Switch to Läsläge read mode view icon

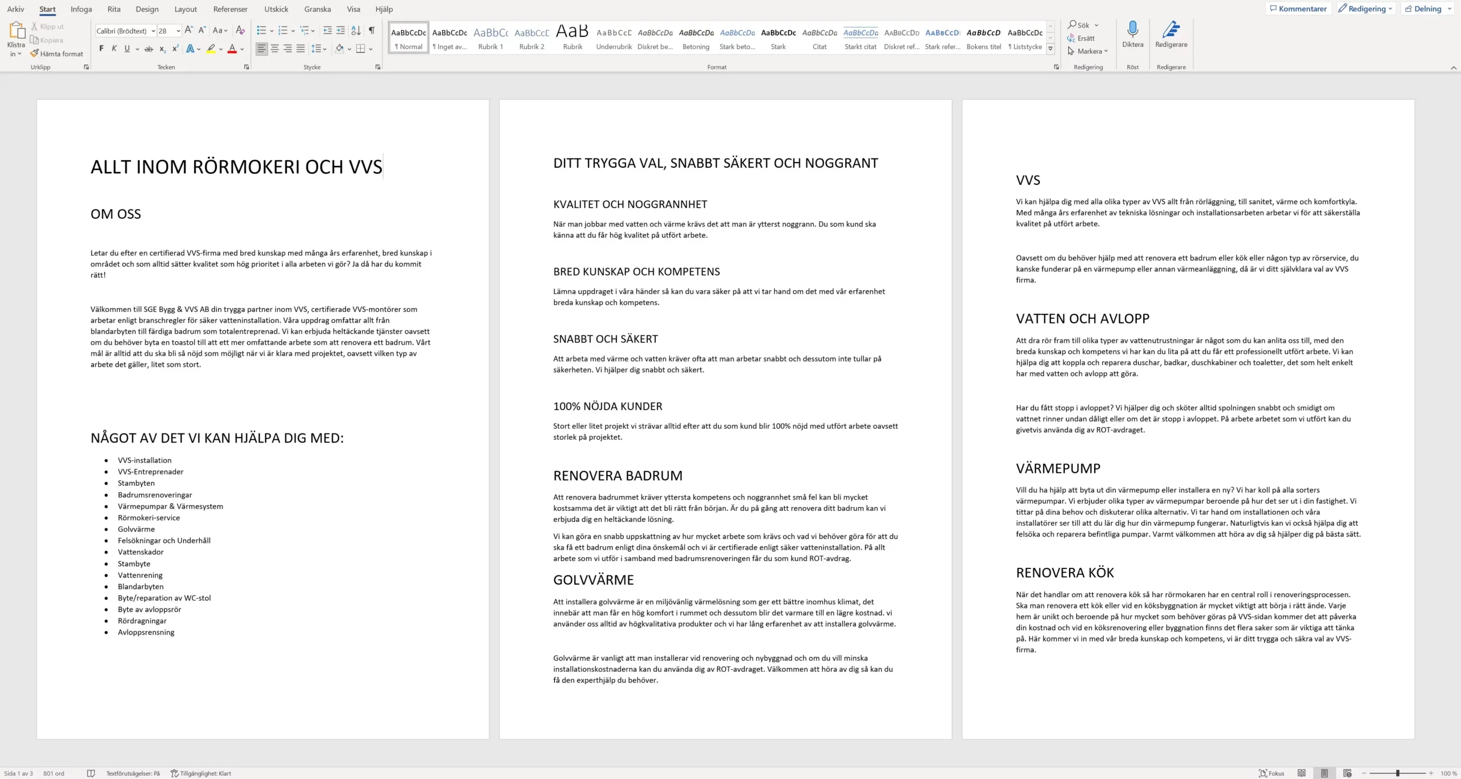coord(1302,773)
